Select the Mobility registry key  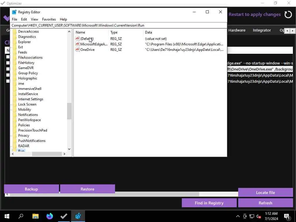[25, 110]
